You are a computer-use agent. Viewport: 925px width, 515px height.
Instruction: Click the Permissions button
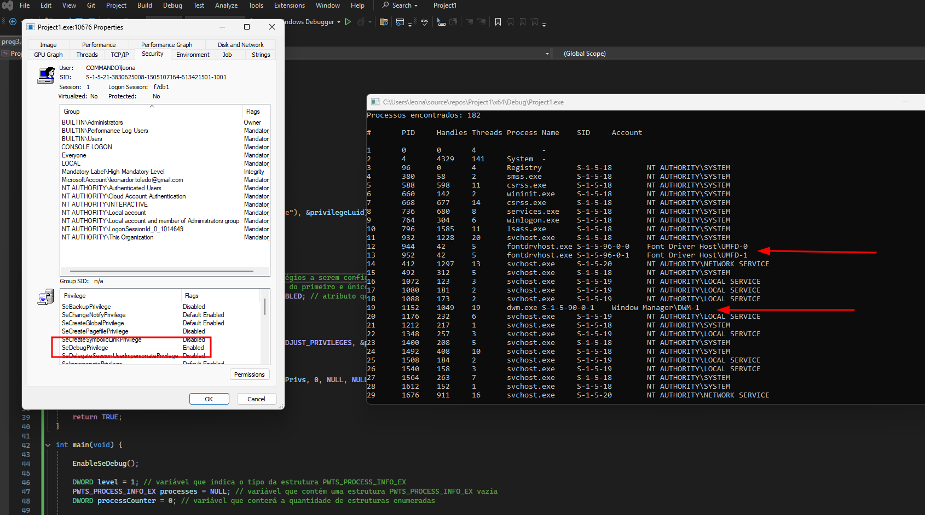[x=249, y=374]
